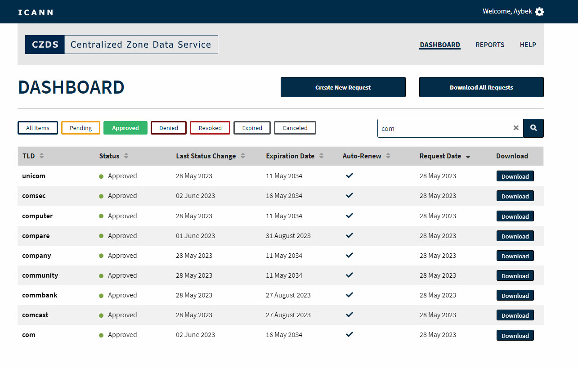Clear the search field with X icon
This screenshot has height=369, width=578.
pyautogui.click(x=516, y=128)
